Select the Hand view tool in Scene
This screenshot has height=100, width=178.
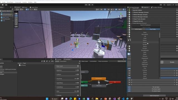tap(16, 14)
